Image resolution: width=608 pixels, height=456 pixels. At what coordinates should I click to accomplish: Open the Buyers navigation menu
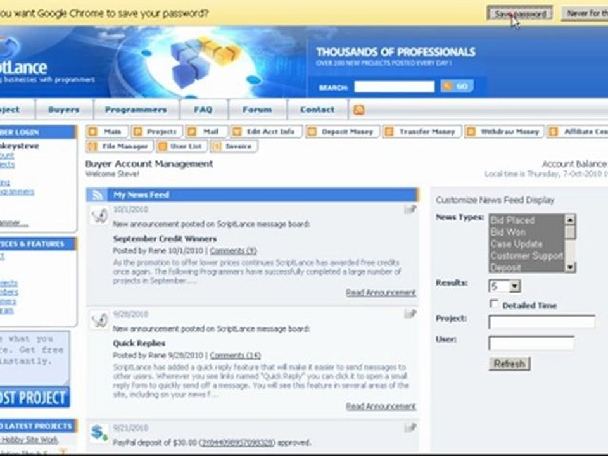[63, 110]
